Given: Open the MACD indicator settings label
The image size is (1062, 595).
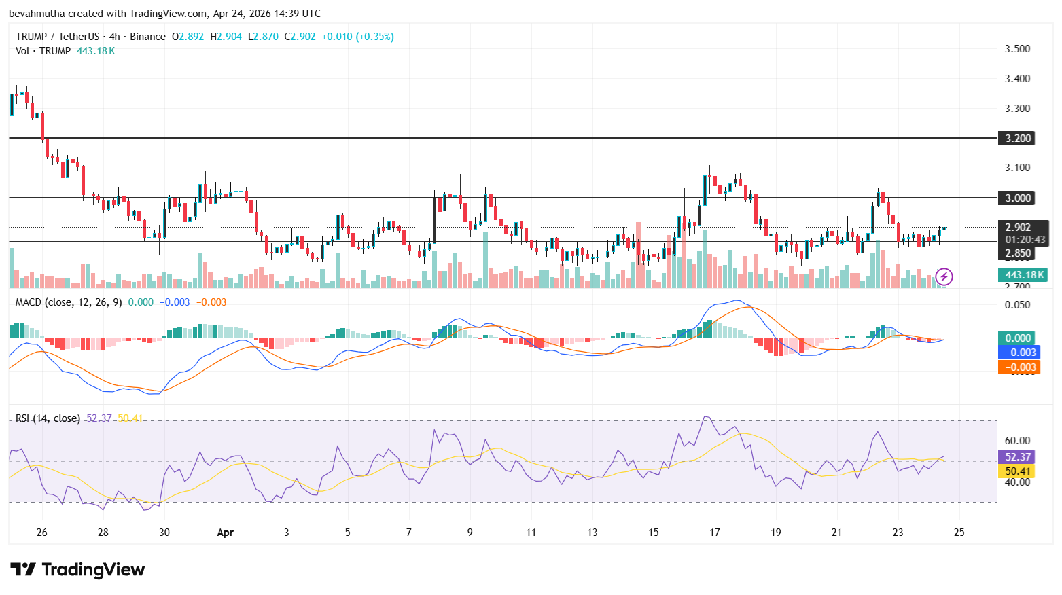Looking at the screenshot, I should coord(67,302).
